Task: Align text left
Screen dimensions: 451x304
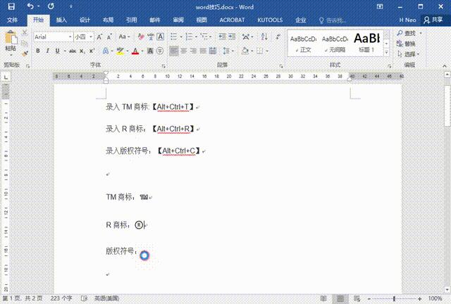Action: (x=174, y=51)
